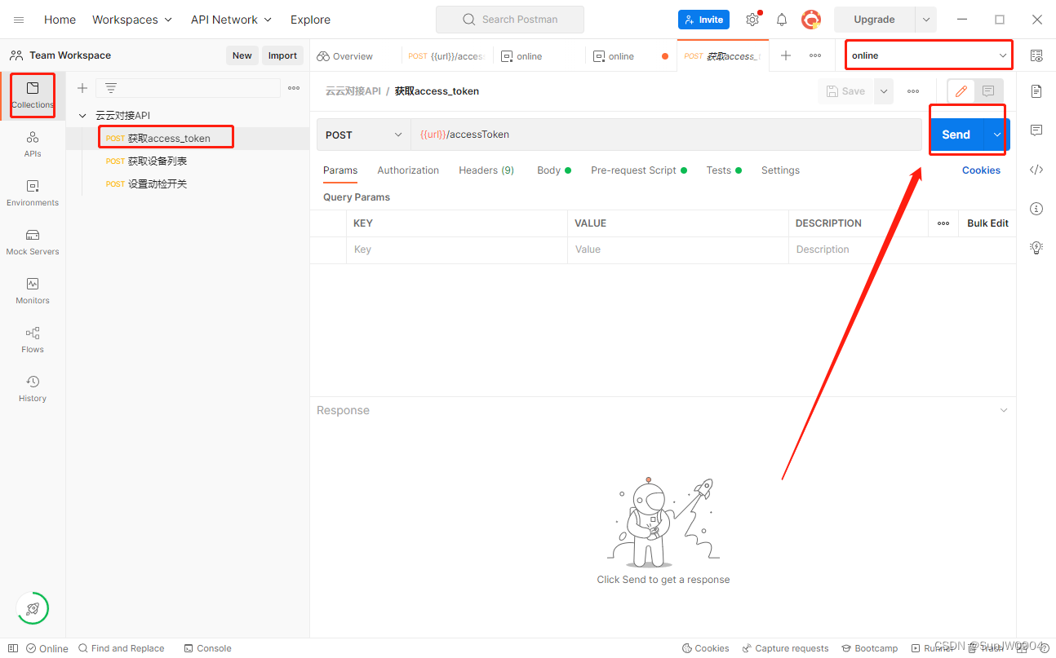Click the Key parameter field

(456, 250)
